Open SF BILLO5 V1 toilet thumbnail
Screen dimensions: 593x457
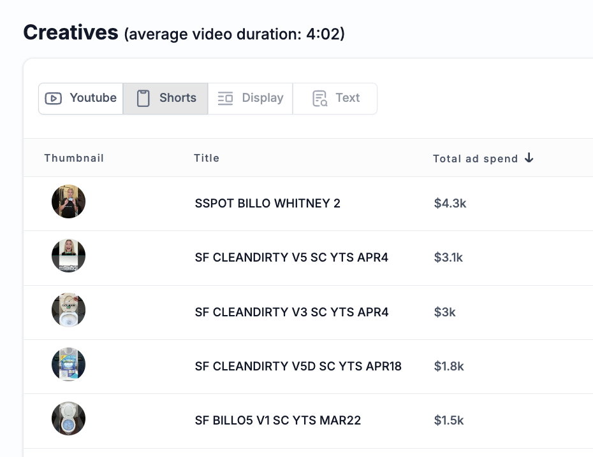[x=68, y=419]
